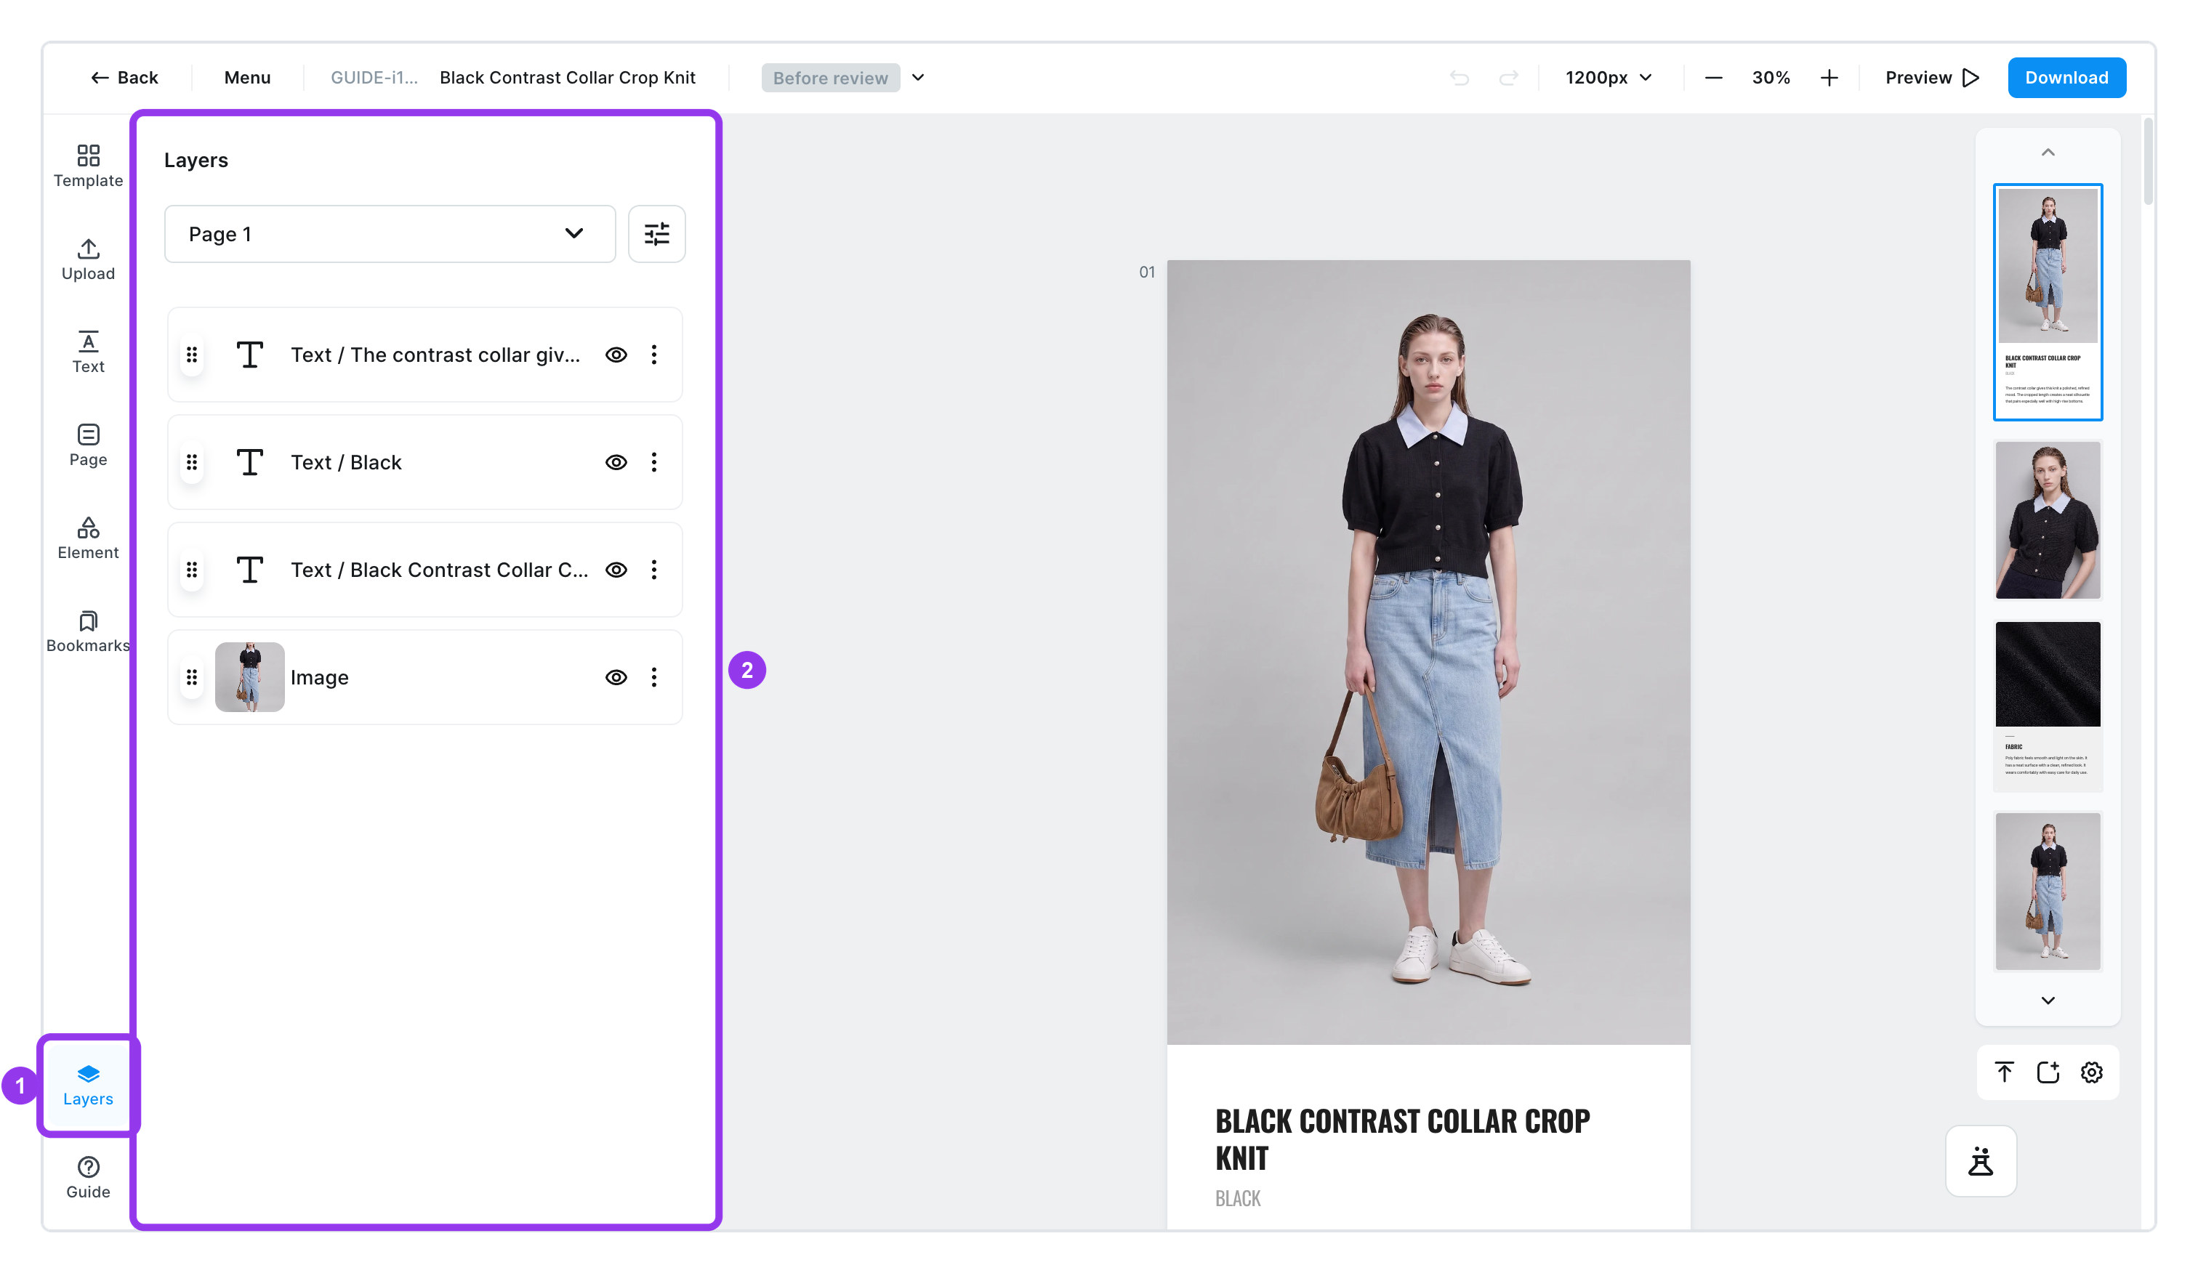Open page settings gear icon
2198x1273 pixels.
[x=2092, y=1072]
